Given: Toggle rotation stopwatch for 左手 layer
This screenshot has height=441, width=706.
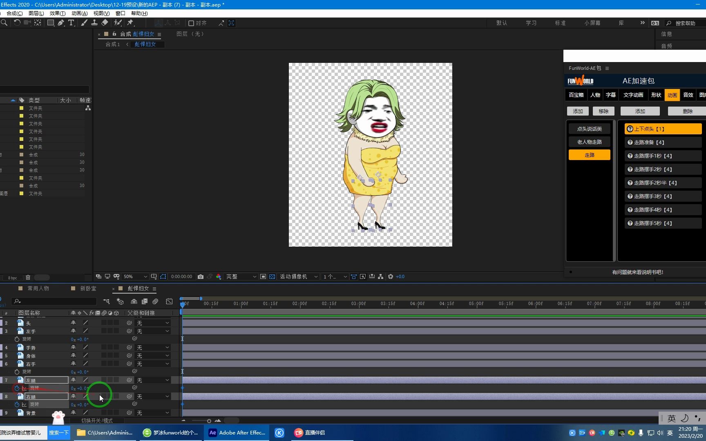Looking at the screenshot, I should tap(17, 339).
